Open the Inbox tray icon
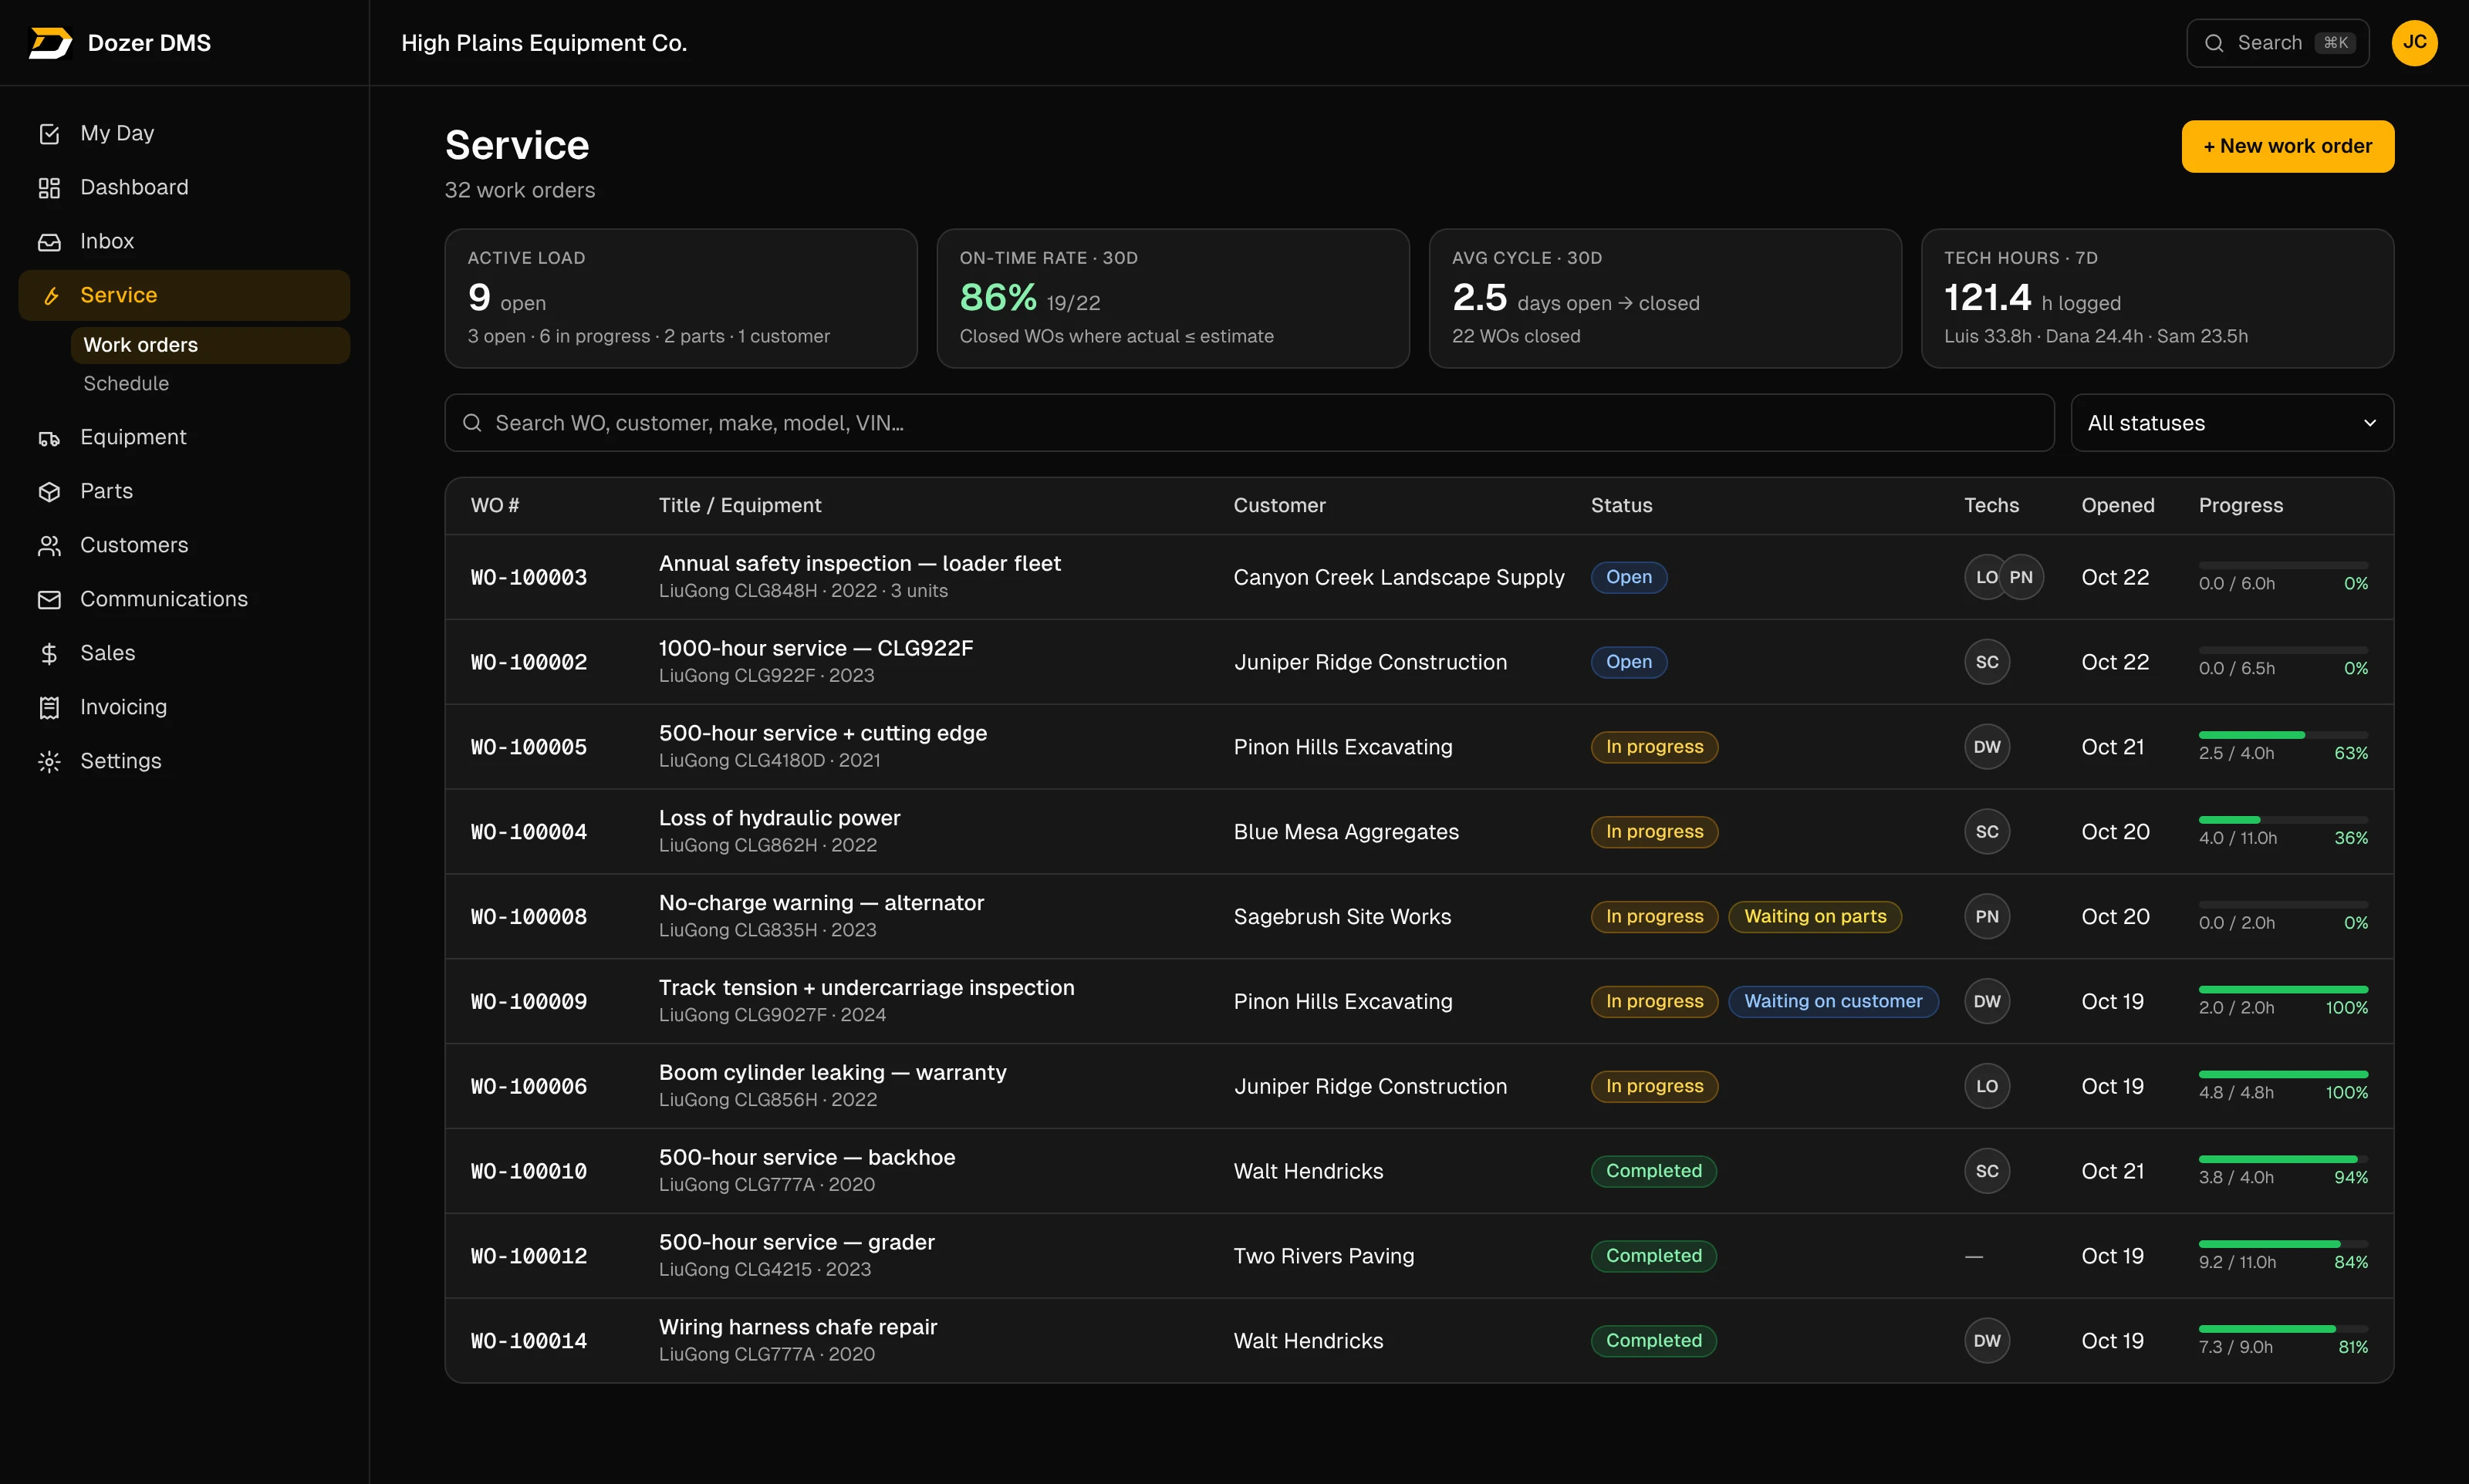The image size is (2469, 1484). coord(49,242)
